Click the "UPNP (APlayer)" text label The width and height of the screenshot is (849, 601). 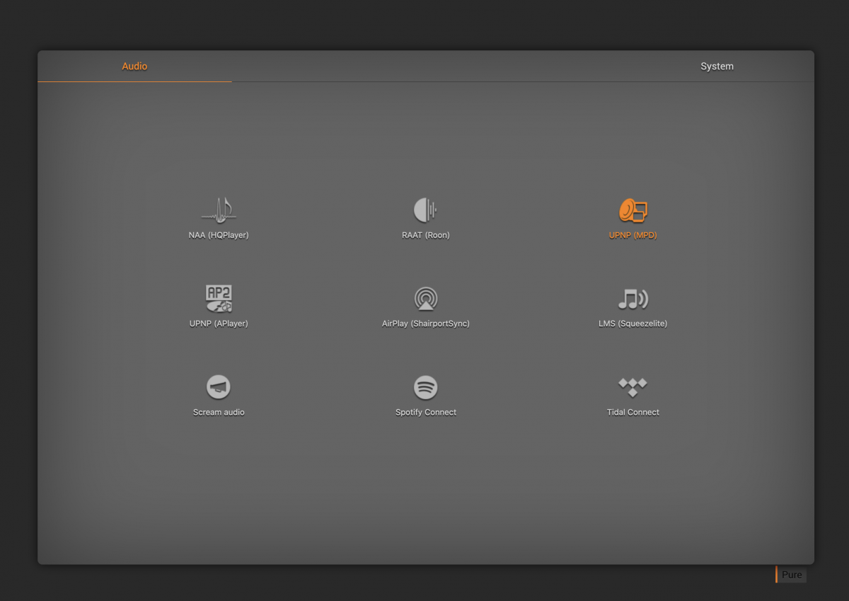coord(219,324)
